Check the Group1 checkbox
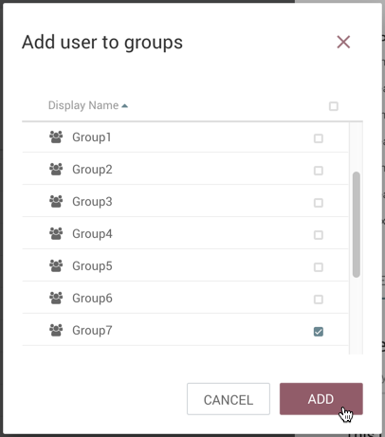Viewport: 385px width, 437px height. point(319,138)
